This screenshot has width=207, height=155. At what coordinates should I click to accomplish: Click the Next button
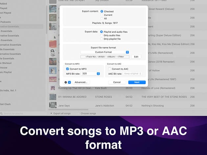[x=137, y=82]
